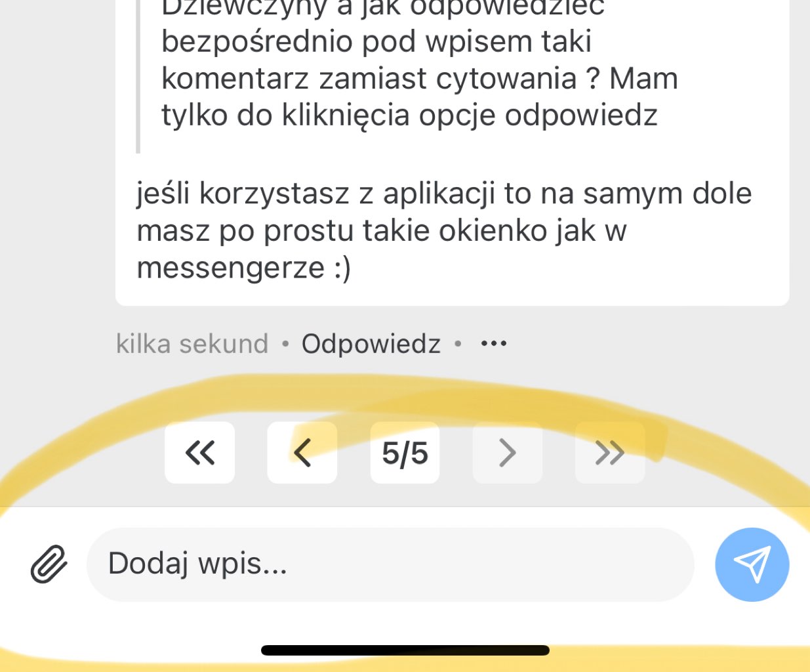Tap the word 'messengerze :)' in reply
The height and width of the screenshot is (672, 810).
(x=244, y=267)
